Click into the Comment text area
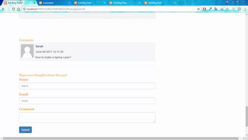This screenshot has width=248, height=140. 87,117
